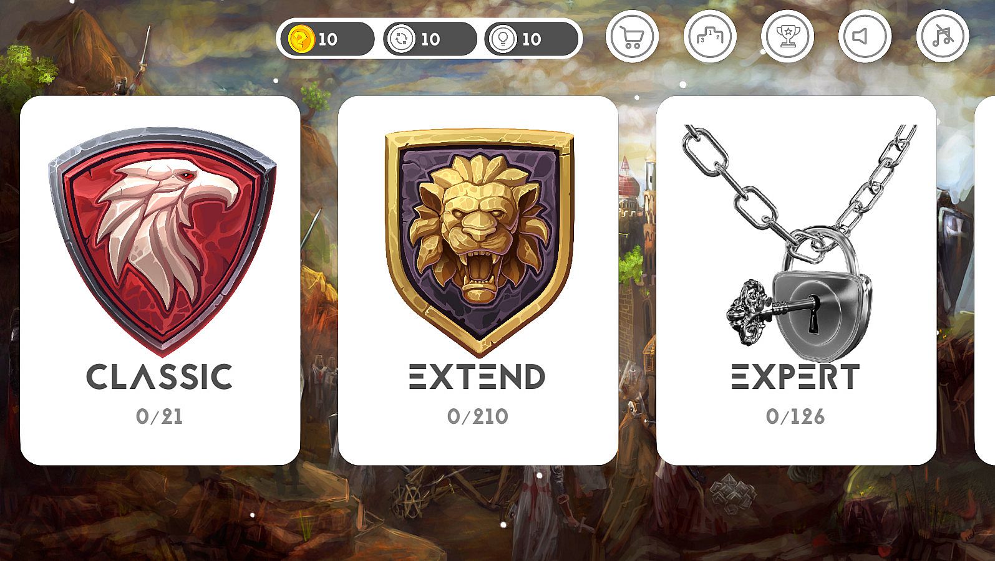
Task: Click the red eagle shield emblem
Action: click(161, 240)
